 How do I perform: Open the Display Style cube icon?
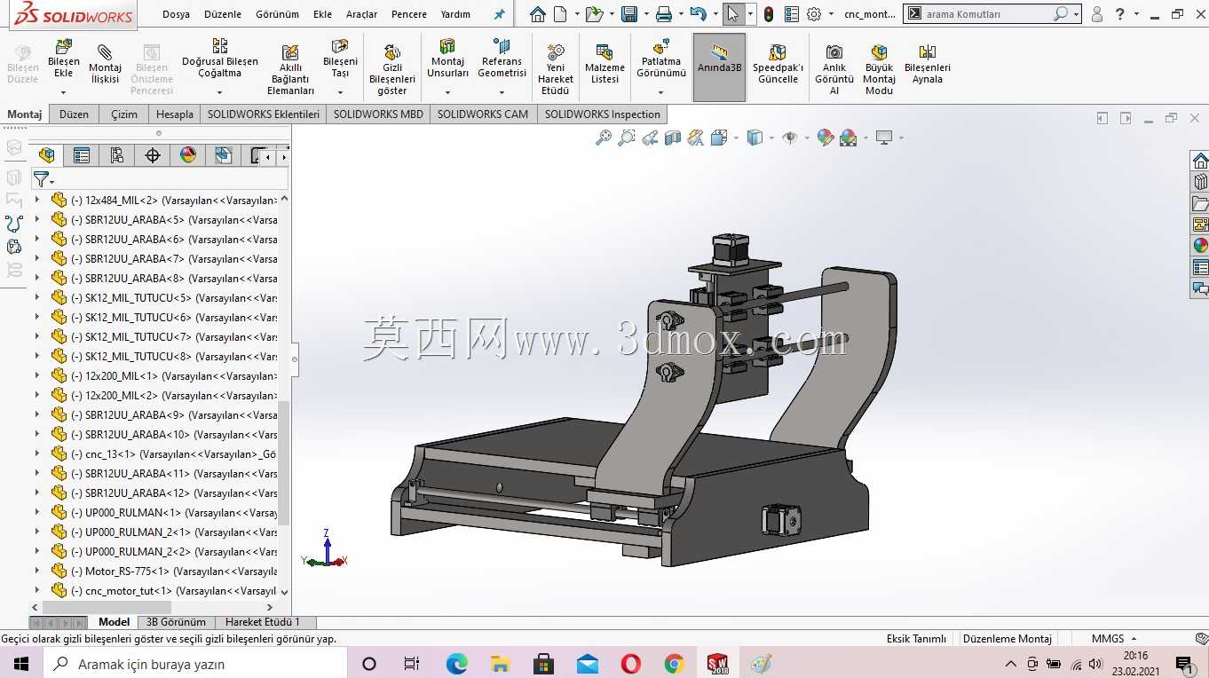pyautogui.click(x=755, y=138)
